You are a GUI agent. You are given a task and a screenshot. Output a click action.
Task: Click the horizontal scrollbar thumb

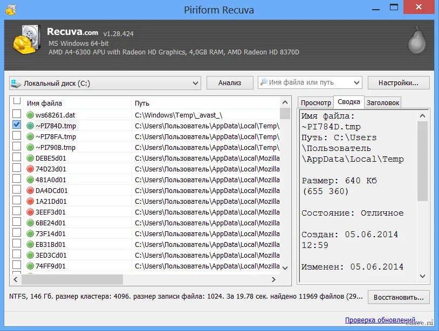(x=72, y=280)
